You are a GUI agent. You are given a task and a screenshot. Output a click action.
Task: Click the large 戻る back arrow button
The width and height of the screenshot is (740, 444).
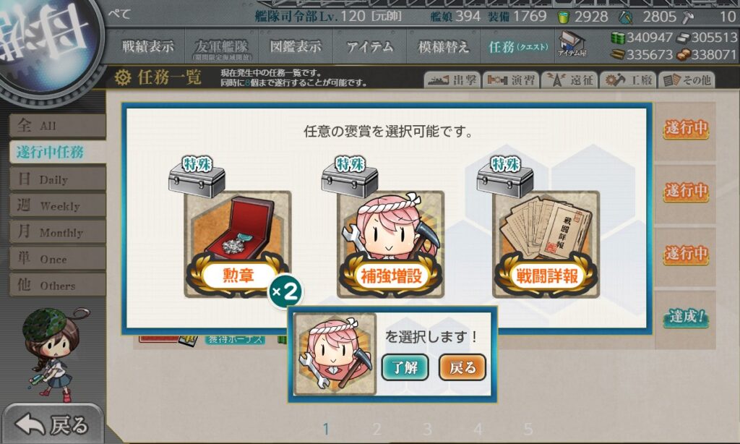[x=53, y=424]
